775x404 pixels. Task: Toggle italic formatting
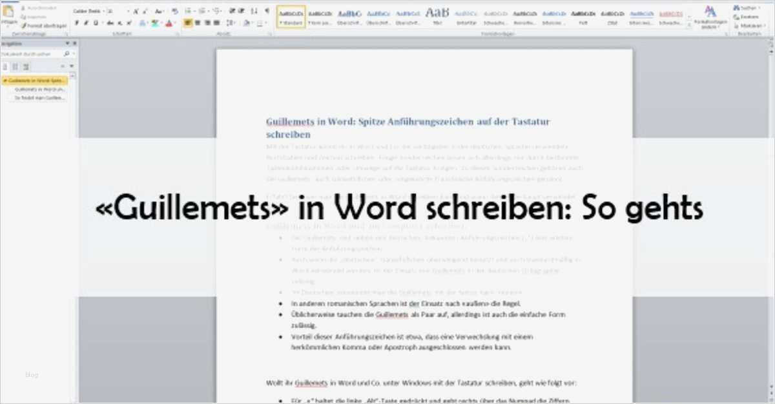click(x=87, y=23)
